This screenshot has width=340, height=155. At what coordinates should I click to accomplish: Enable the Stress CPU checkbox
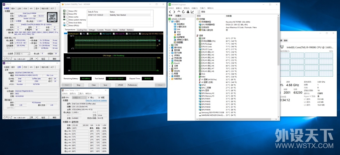68,11
